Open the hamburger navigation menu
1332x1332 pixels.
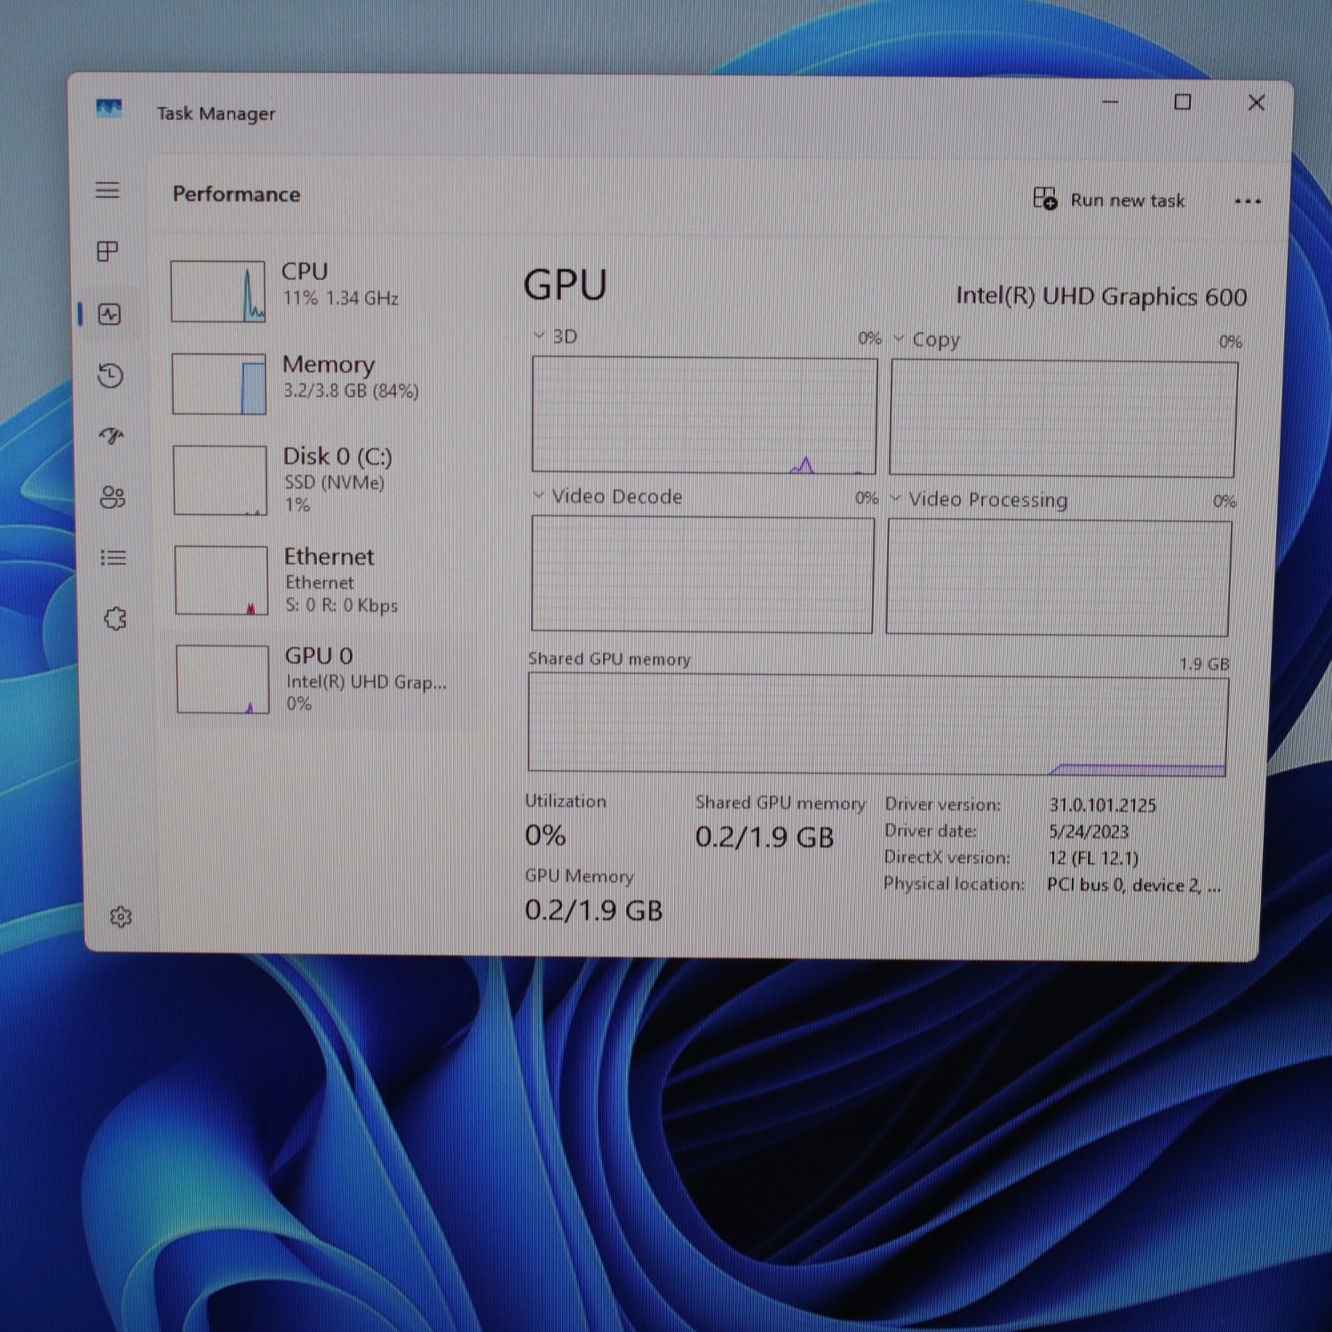click(107, 189)
